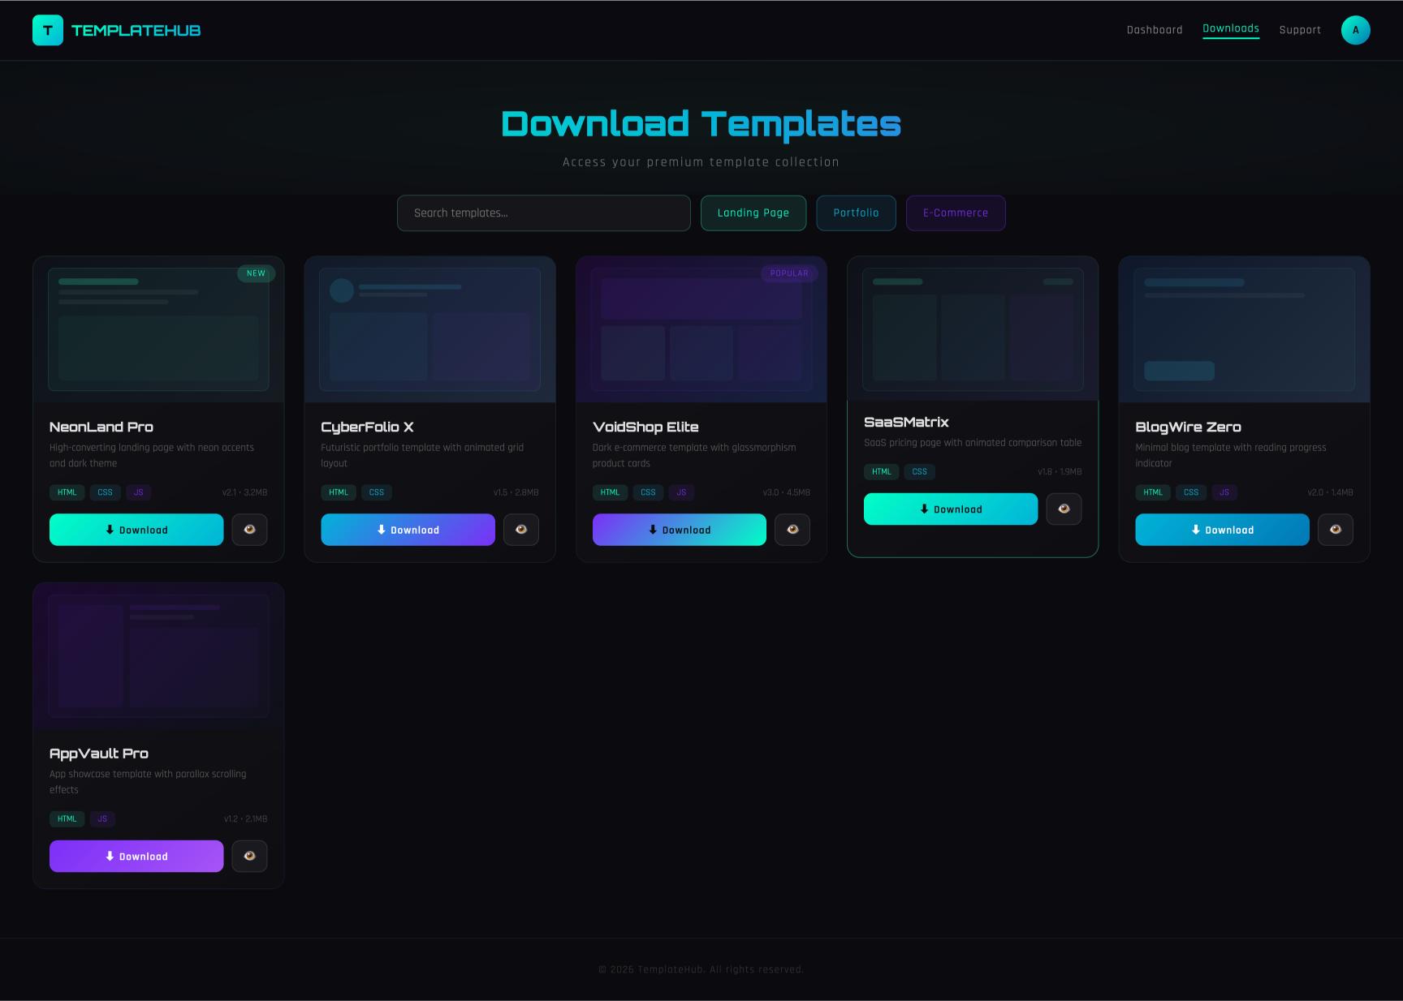Preview CyberFolio X with eye icon
Screen dimensions: 1403x1001
pos(520,530)
